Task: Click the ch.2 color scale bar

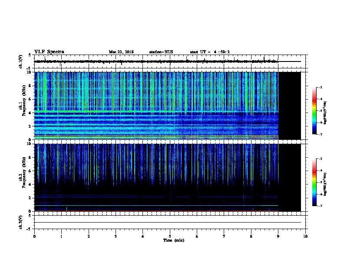Action: pyautogui.click(x=314, y=182)
